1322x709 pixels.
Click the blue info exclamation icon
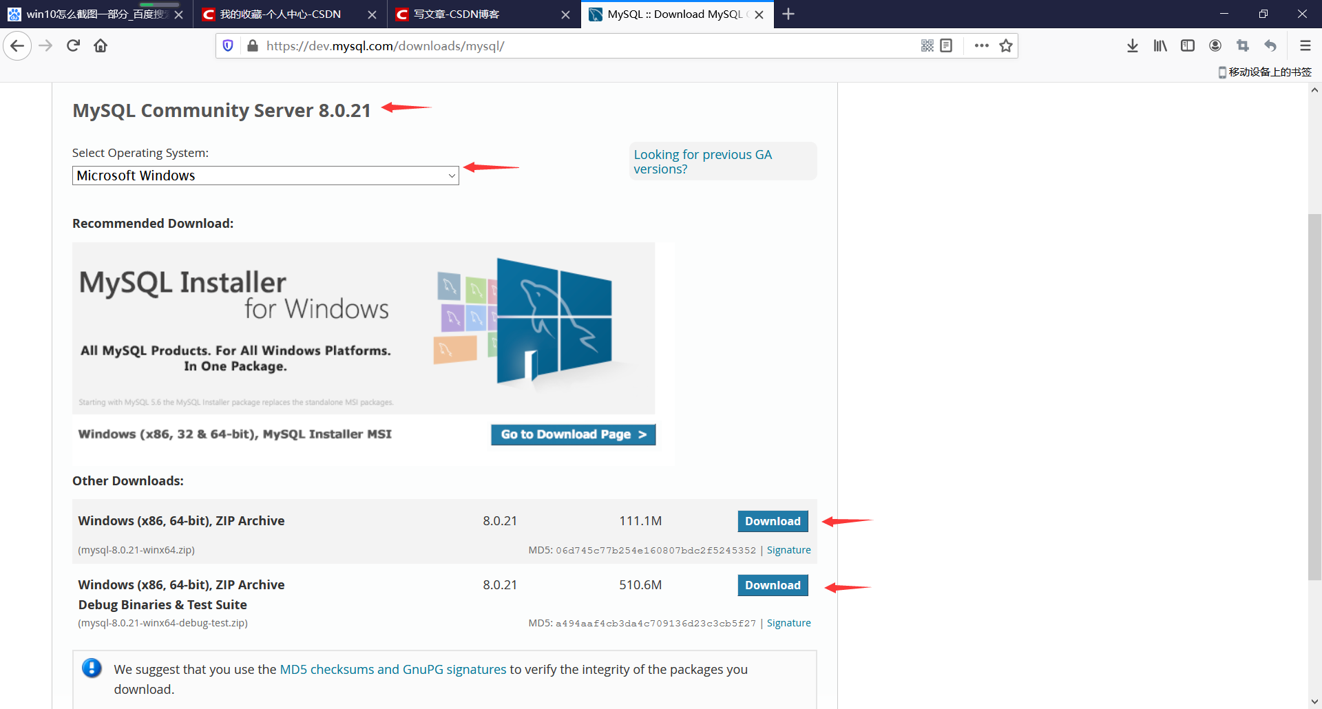pyautogui.click(x=92, y=668)
